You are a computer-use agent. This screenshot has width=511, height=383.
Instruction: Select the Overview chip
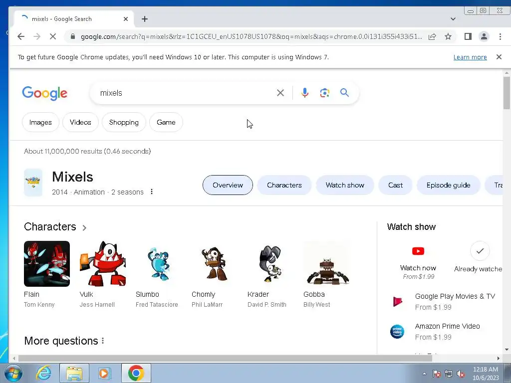pos(228,185)
